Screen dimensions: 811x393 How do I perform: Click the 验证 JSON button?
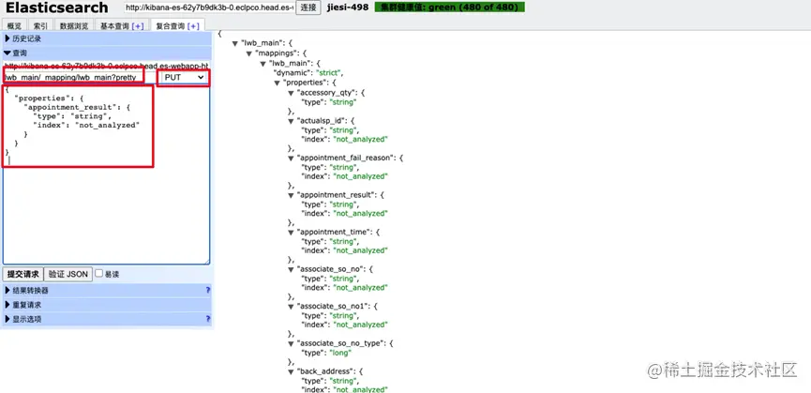point(68,274)
